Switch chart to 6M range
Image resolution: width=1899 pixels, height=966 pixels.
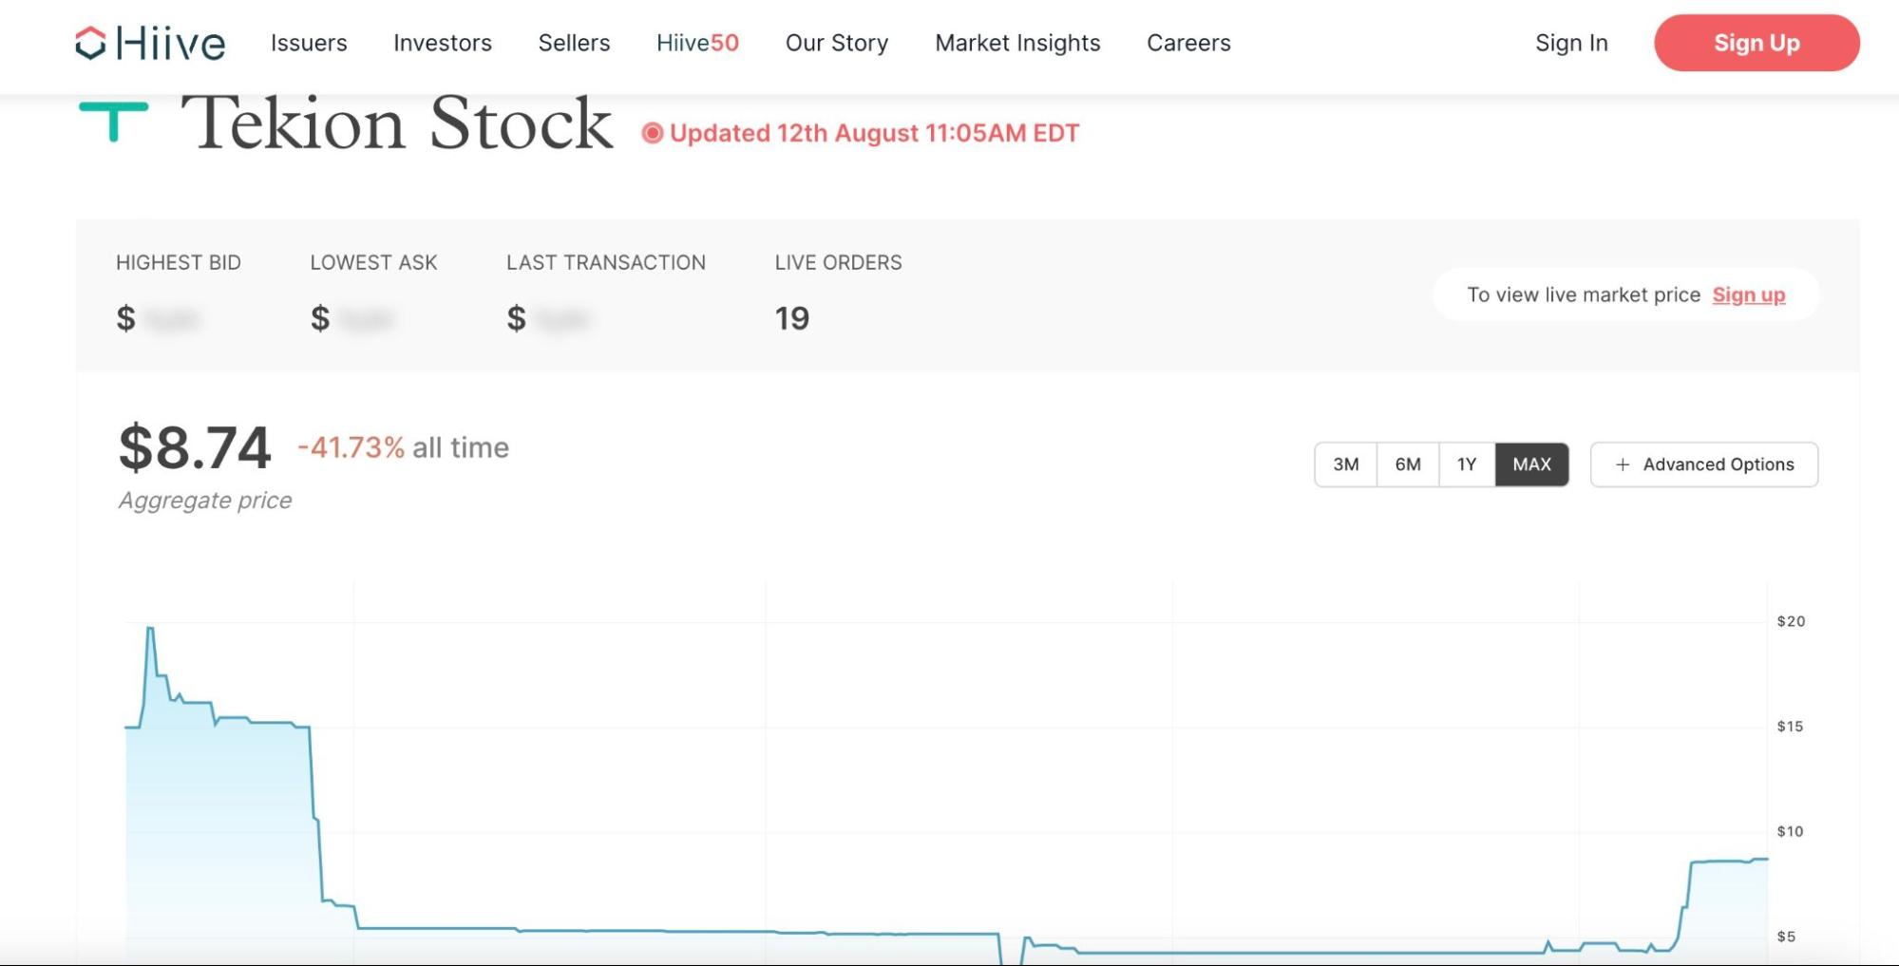click(1408, 464)
